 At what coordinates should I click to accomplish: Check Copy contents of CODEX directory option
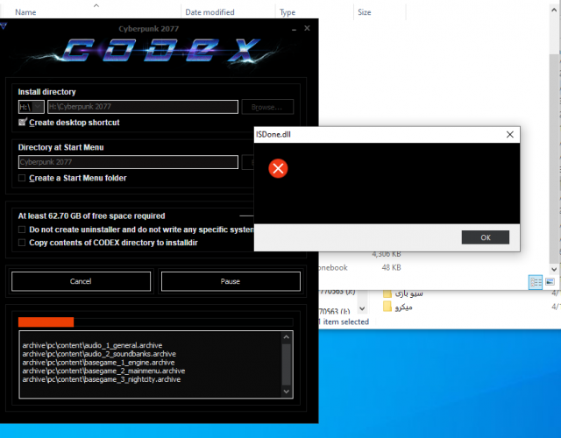pyautogui.click(x=23, y=243)
